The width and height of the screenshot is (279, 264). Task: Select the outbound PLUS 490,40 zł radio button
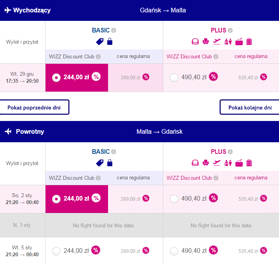point(174,78)
